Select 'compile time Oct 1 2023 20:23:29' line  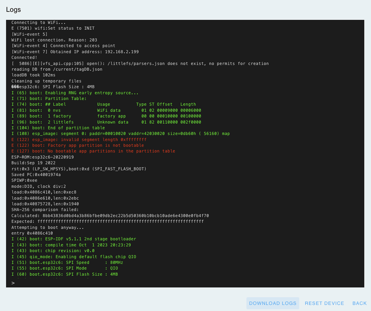tap(71, 245)
